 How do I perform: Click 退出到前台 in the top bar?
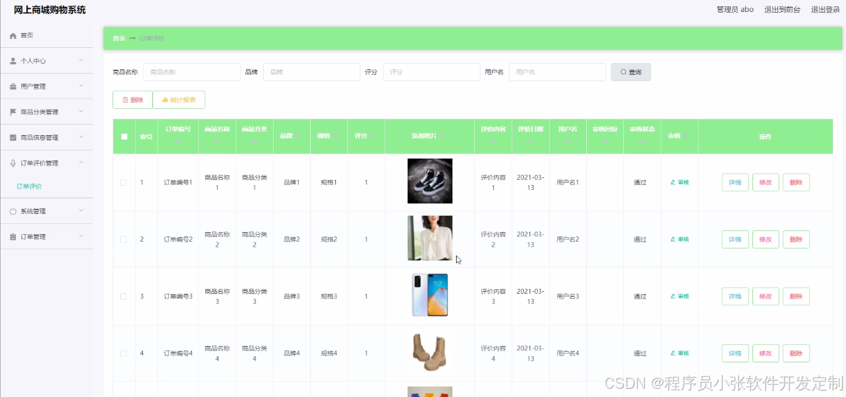pos(782,9)
